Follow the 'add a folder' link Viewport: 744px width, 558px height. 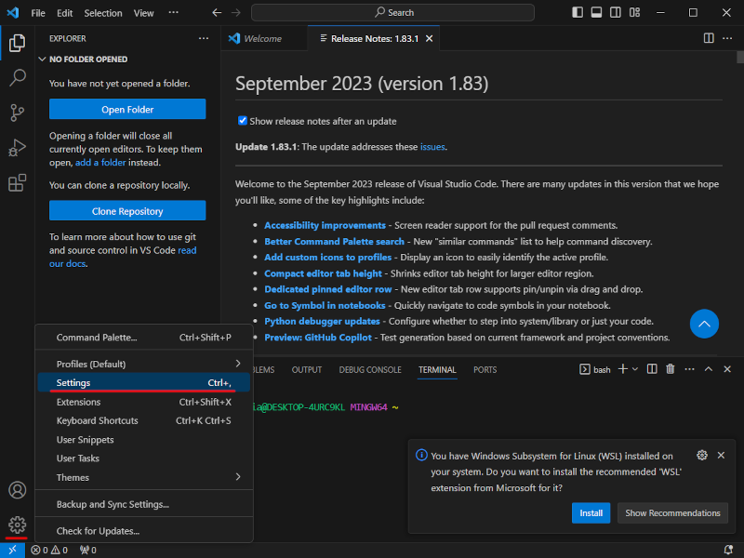(100, 162)
